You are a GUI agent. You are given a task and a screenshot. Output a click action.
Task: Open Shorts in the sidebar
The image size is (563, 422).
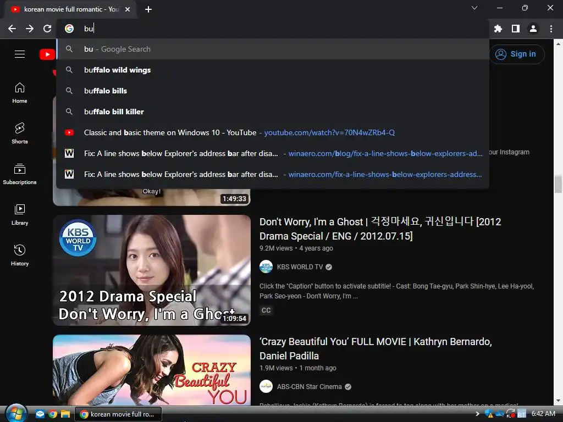coord(20,134)
